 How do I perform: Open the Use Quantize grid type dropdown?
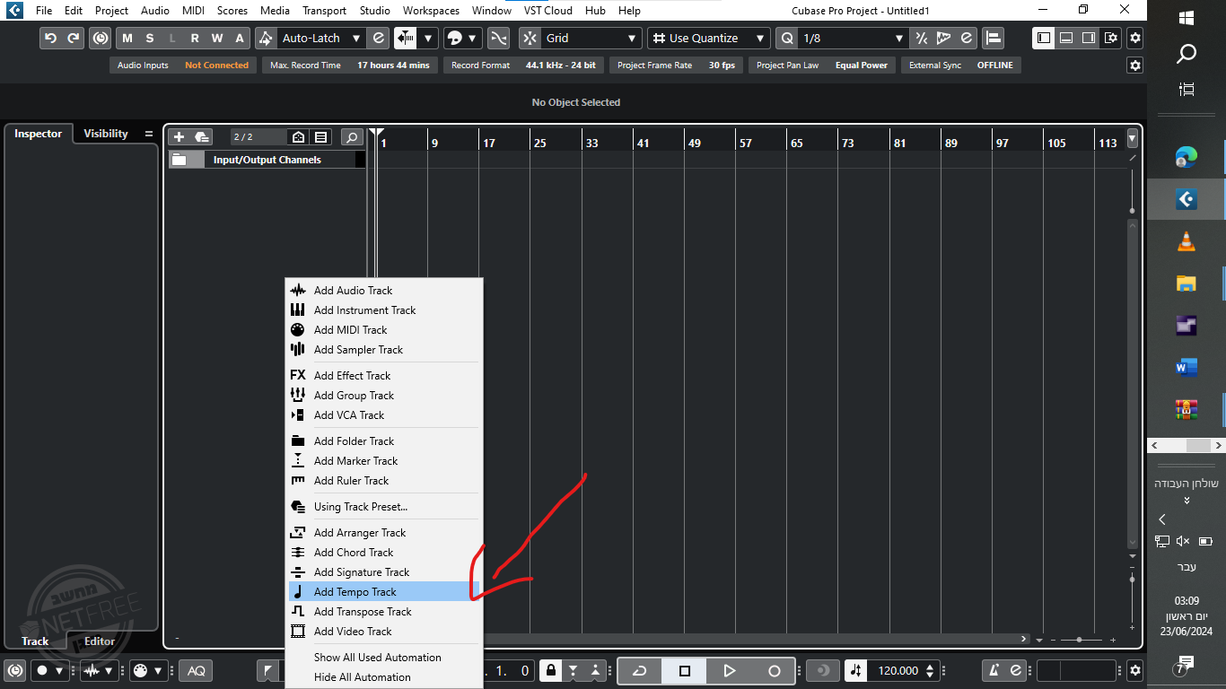pos(709,39)
